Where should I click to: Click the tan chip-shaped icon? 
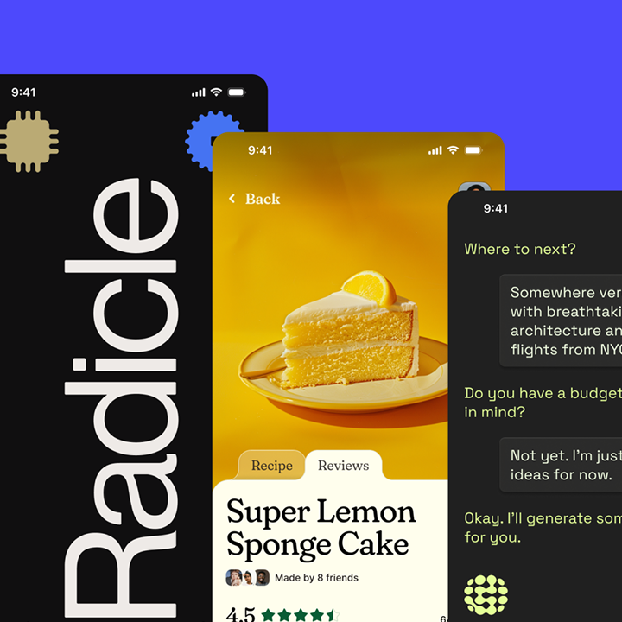tap(28, 141)
